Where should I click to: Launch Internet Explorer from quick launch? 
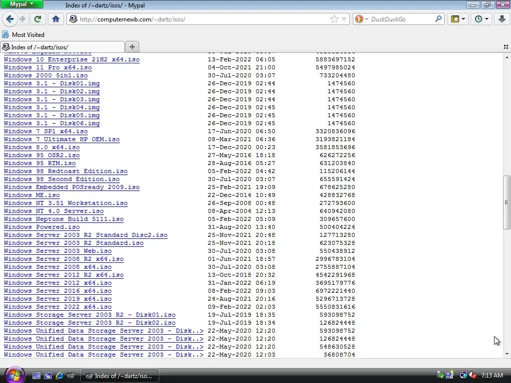coord(59,376)
